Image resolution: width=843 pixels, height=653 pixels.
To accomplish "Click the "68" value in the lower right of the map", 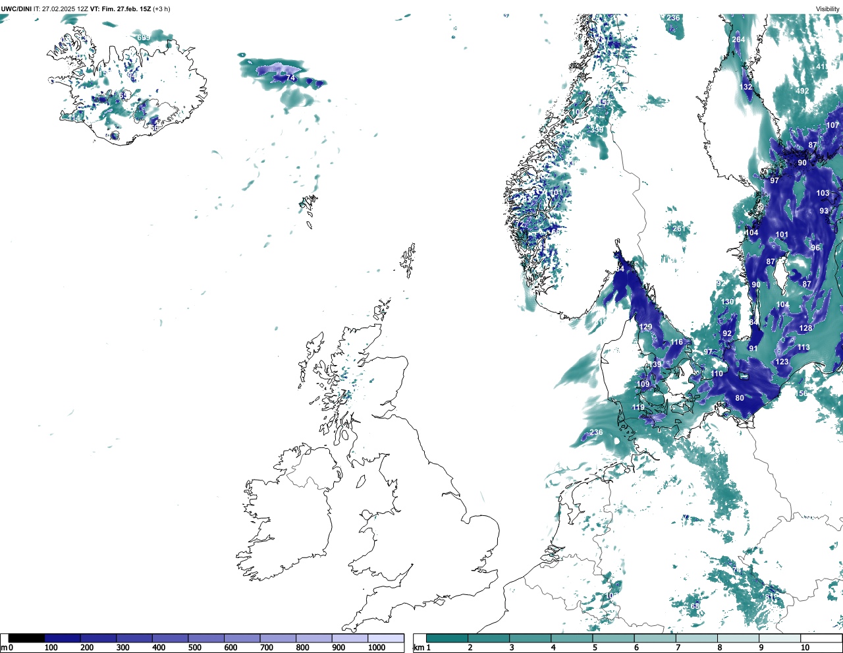I will tap(695, 606).
